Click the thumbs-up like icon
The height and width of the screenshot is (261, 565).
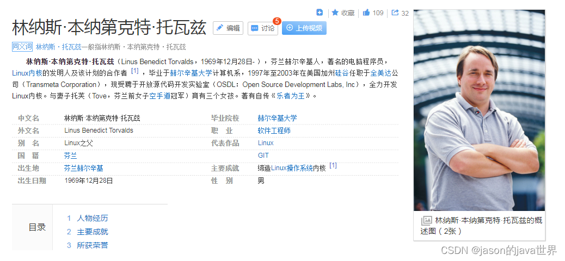pyautogui.click(x=366, y=13)
